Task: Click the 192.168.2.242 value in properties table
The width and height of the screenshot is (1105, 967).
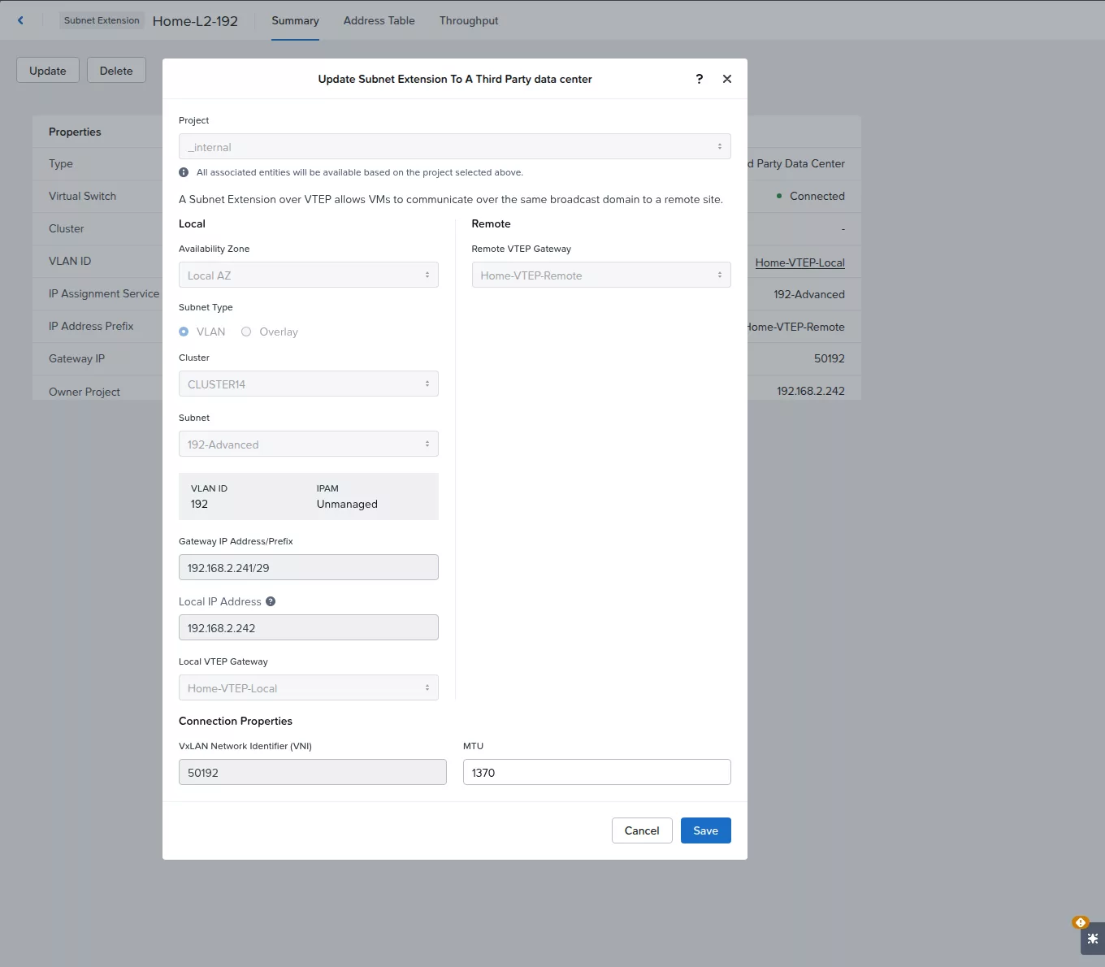Action: coord(811,391)
